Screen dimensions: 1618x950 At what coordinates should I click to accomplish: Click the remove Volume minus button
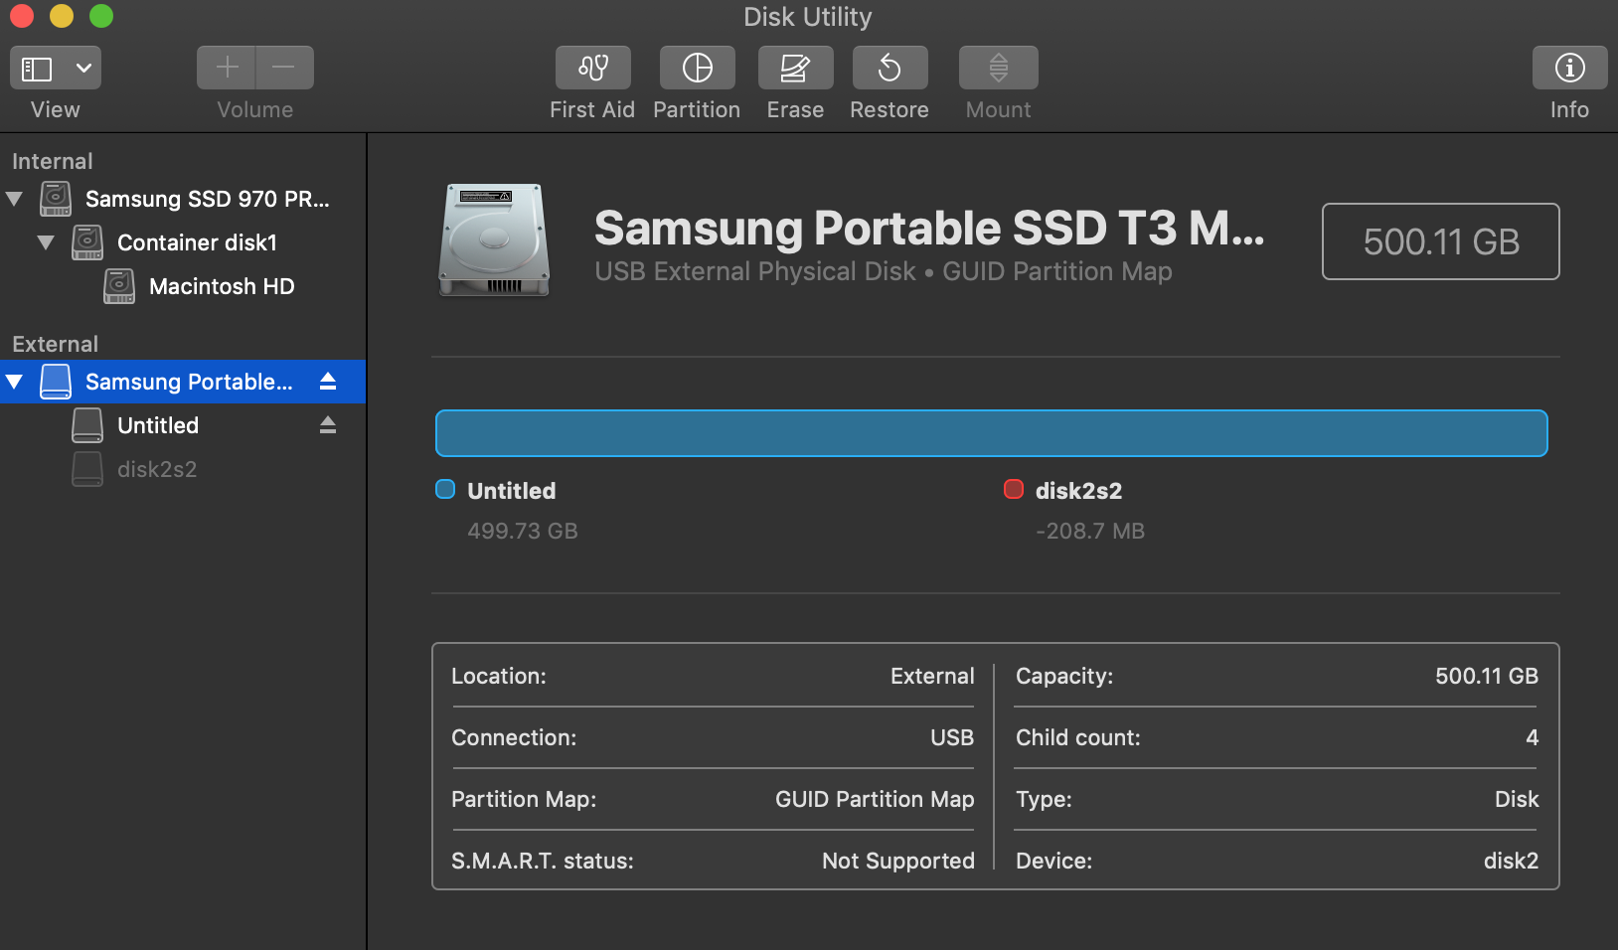coord(284,68)
